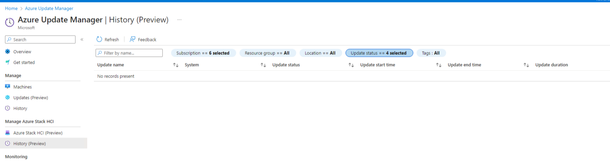Open the Tags filter pill

[431, 53]
